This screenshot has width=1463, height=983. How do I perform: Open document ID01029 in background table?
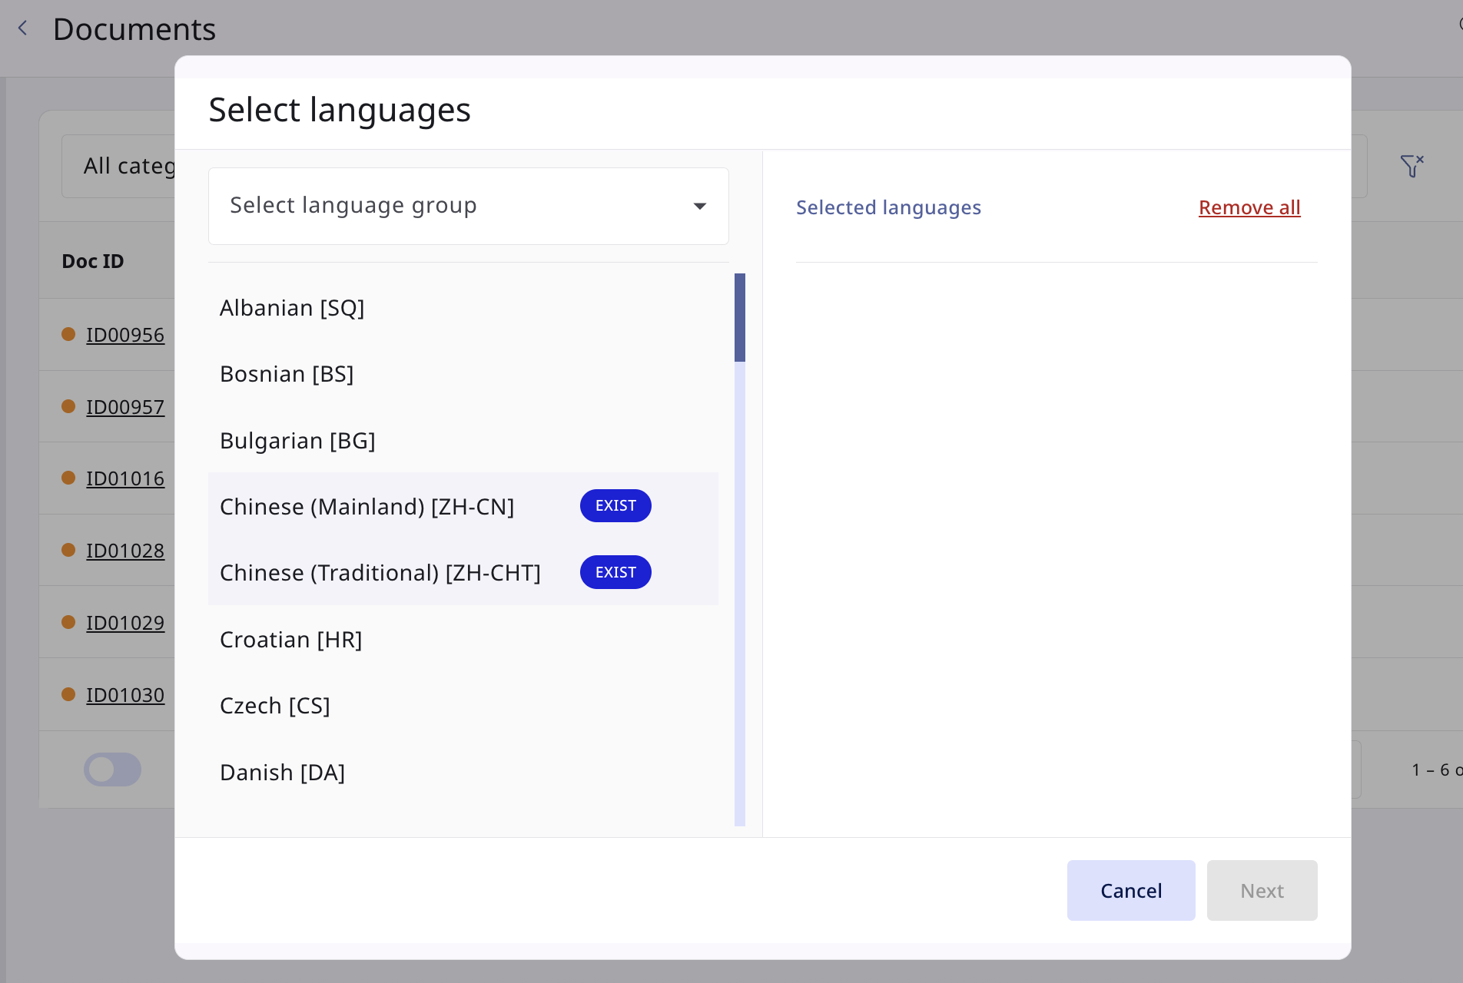coord(125,623)
